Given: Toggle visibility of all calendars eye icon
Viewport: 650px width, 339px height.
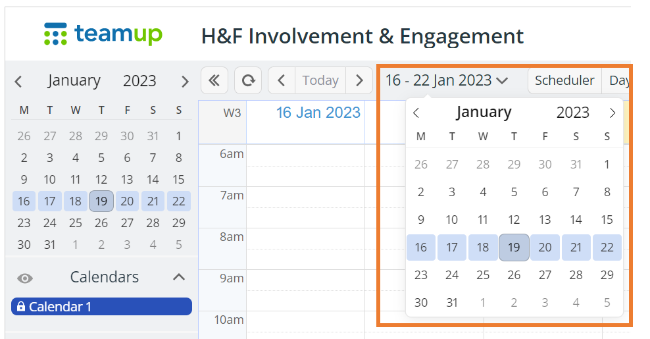Looking at the screenshot, I should [x=25, y=278].
